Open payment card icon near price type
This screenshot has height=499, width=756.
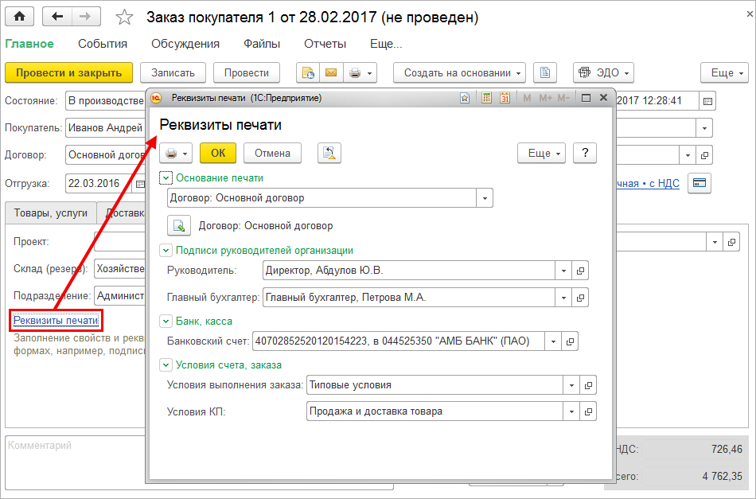(699, 183)
